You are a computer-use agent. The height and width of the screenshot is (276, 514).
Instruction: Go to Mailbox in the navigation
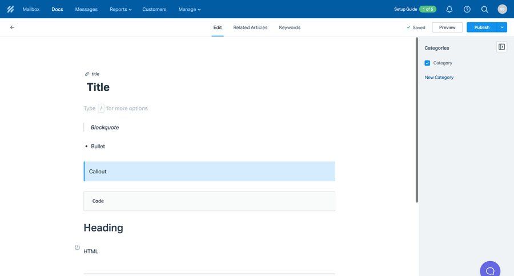coord(31,9)
